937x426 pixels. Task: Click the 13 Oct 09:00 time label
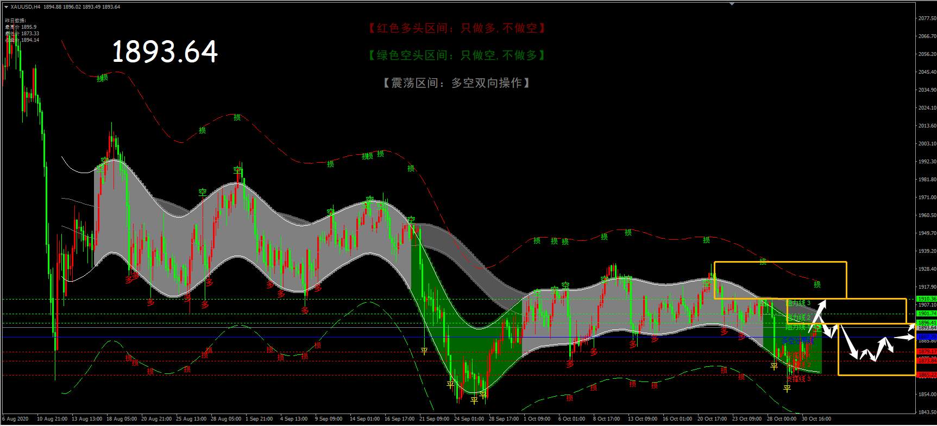pos(643,419)
